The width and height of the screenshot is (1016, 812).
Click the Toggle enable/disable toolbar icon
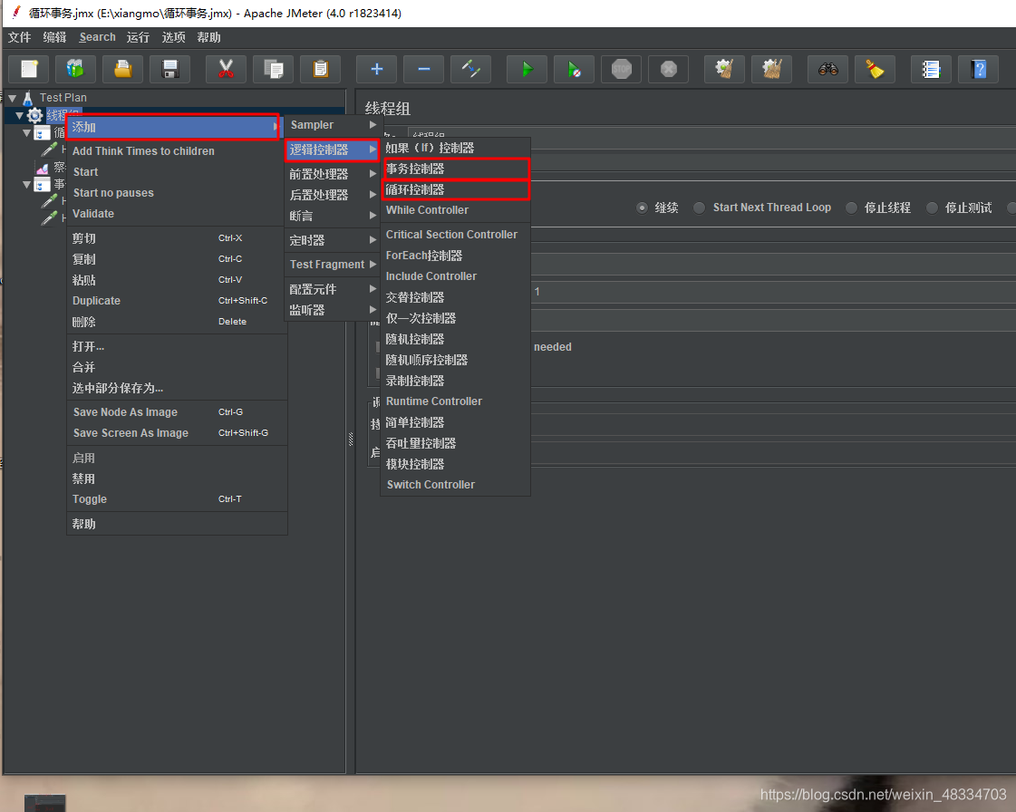tap(471, 69)
